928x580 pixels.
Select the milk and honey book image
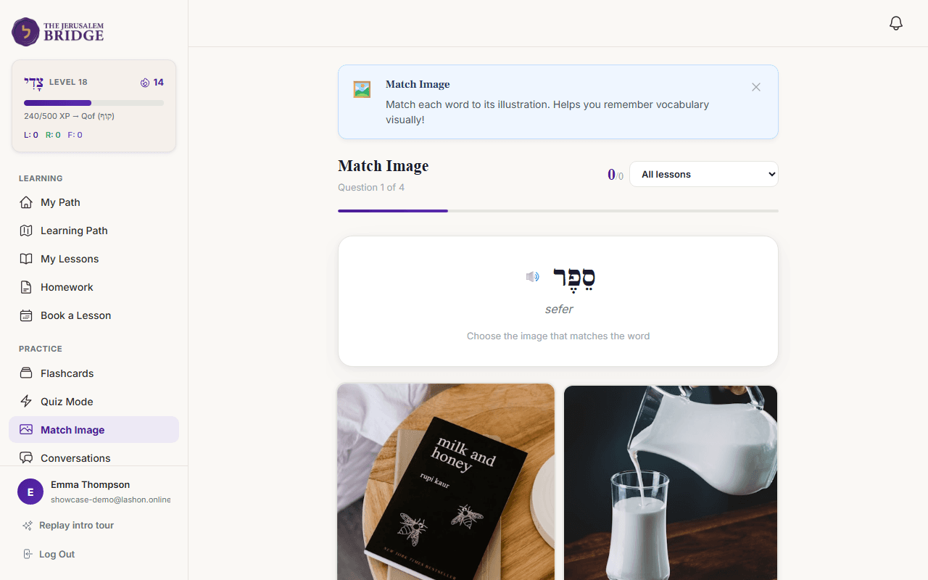pos(446,481)
